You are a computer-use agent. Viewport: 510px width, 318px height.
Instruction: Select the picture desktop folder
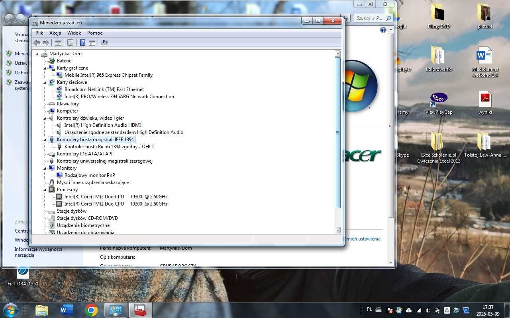click(x=485, y=16)
